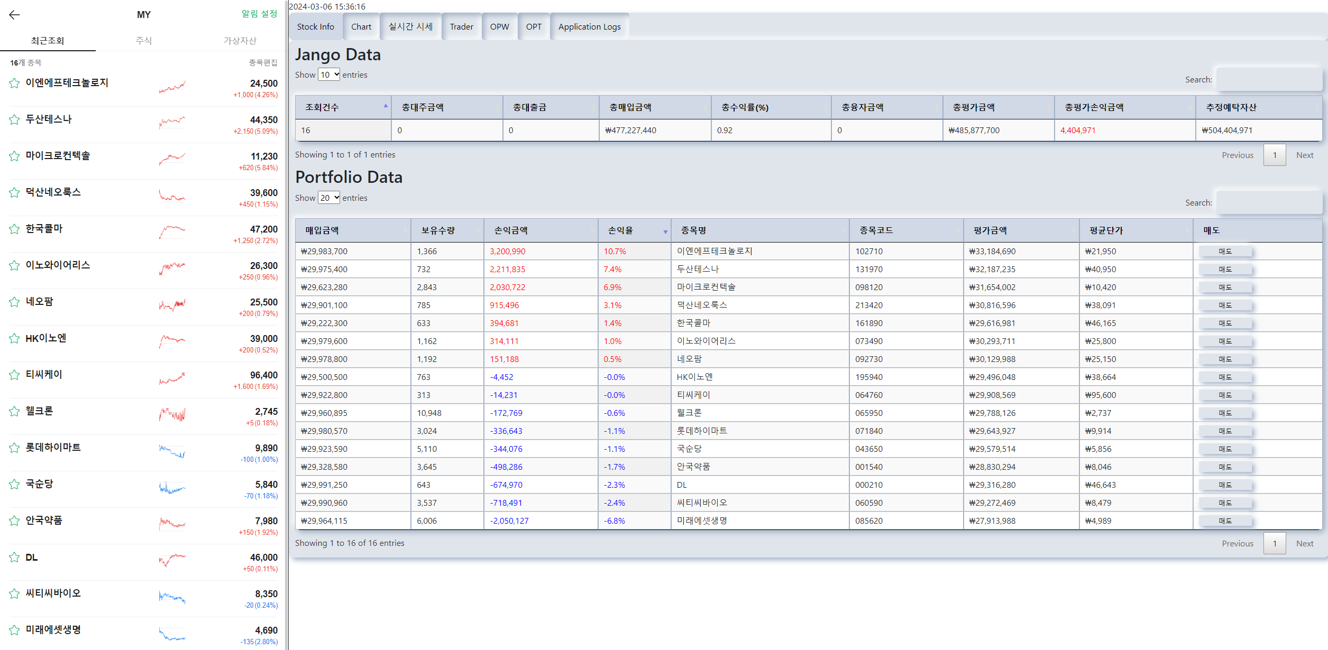Click sort arrow on 손익율 column
The height and width of the screenshot is (650, 1328).
tap(665, 231)
